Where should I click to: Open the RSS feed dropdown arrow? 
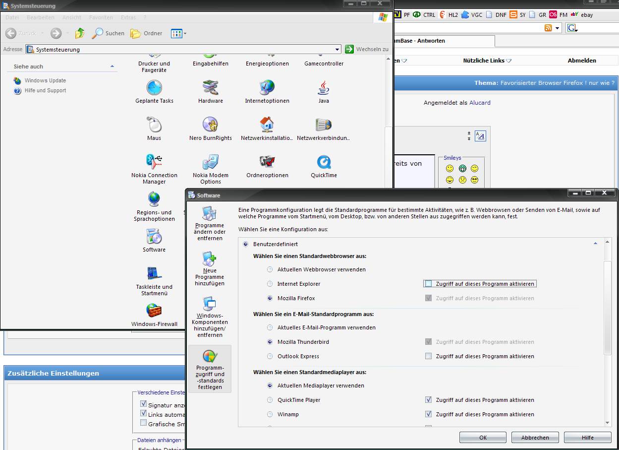tap(558, 28)
